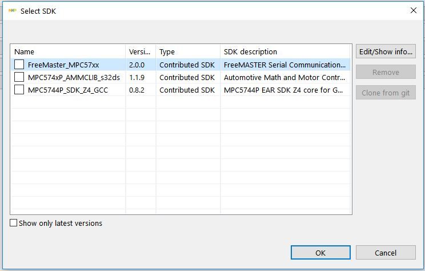Enable the MPC574xP_AMMCLIB_s32ds SDK checkbox
425x271 pixels.
click(x=19, y=77)
